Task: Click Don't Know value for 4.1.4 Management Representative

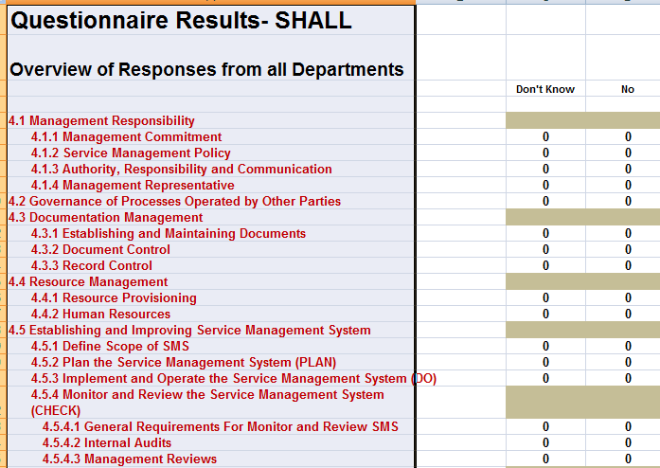Action: click(545, 185)
